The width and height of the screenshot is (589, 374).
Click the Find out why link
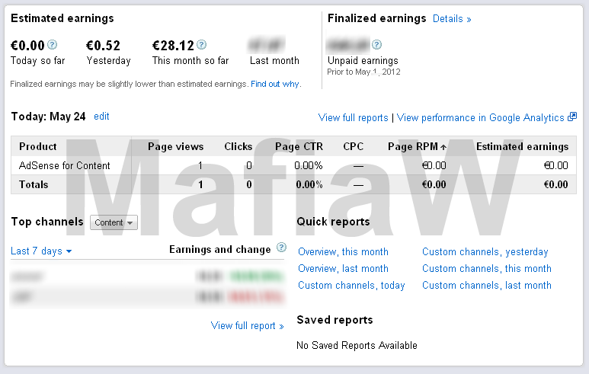[275, 84]
